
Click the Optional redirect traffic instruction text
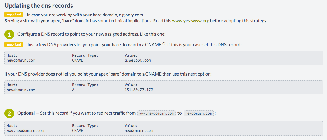click(77, 113)
